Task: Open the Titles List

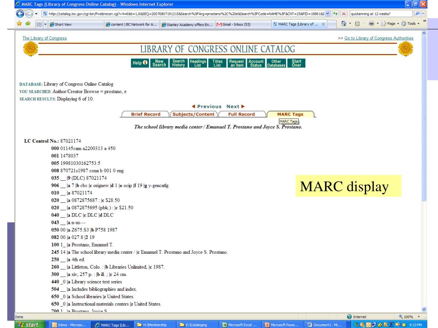Action: 217,63
